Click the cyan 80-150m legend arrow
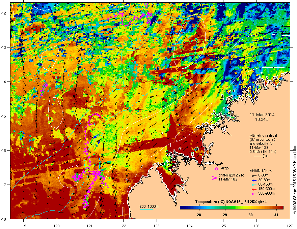Image resolution: width=297 pixels, height=229 pixels. pyautogui.click(x=253, y=185)
